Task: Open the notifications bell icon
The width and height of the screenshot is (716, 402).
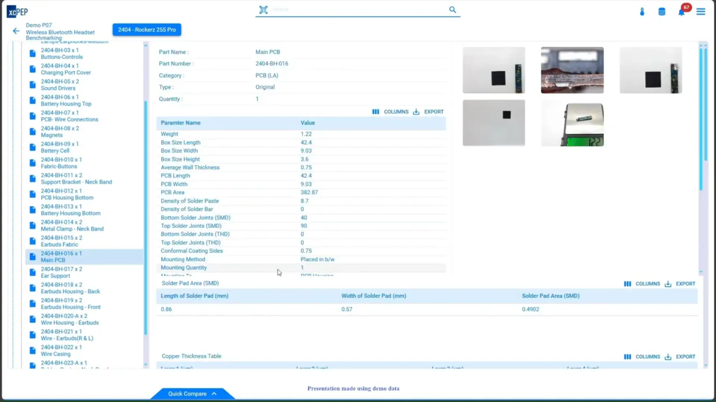Action: point(681,12)
